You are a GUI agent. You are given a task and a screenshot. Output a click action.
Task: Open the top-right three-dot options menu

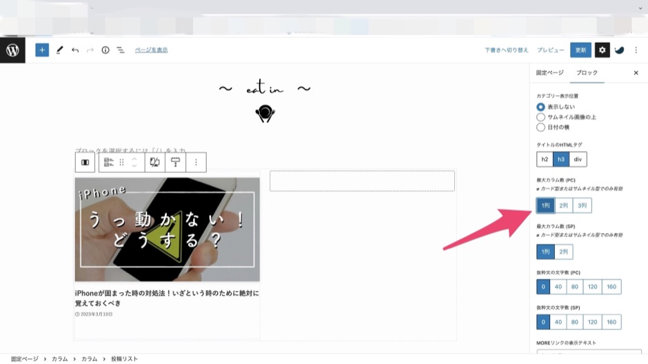click(636, 50)
